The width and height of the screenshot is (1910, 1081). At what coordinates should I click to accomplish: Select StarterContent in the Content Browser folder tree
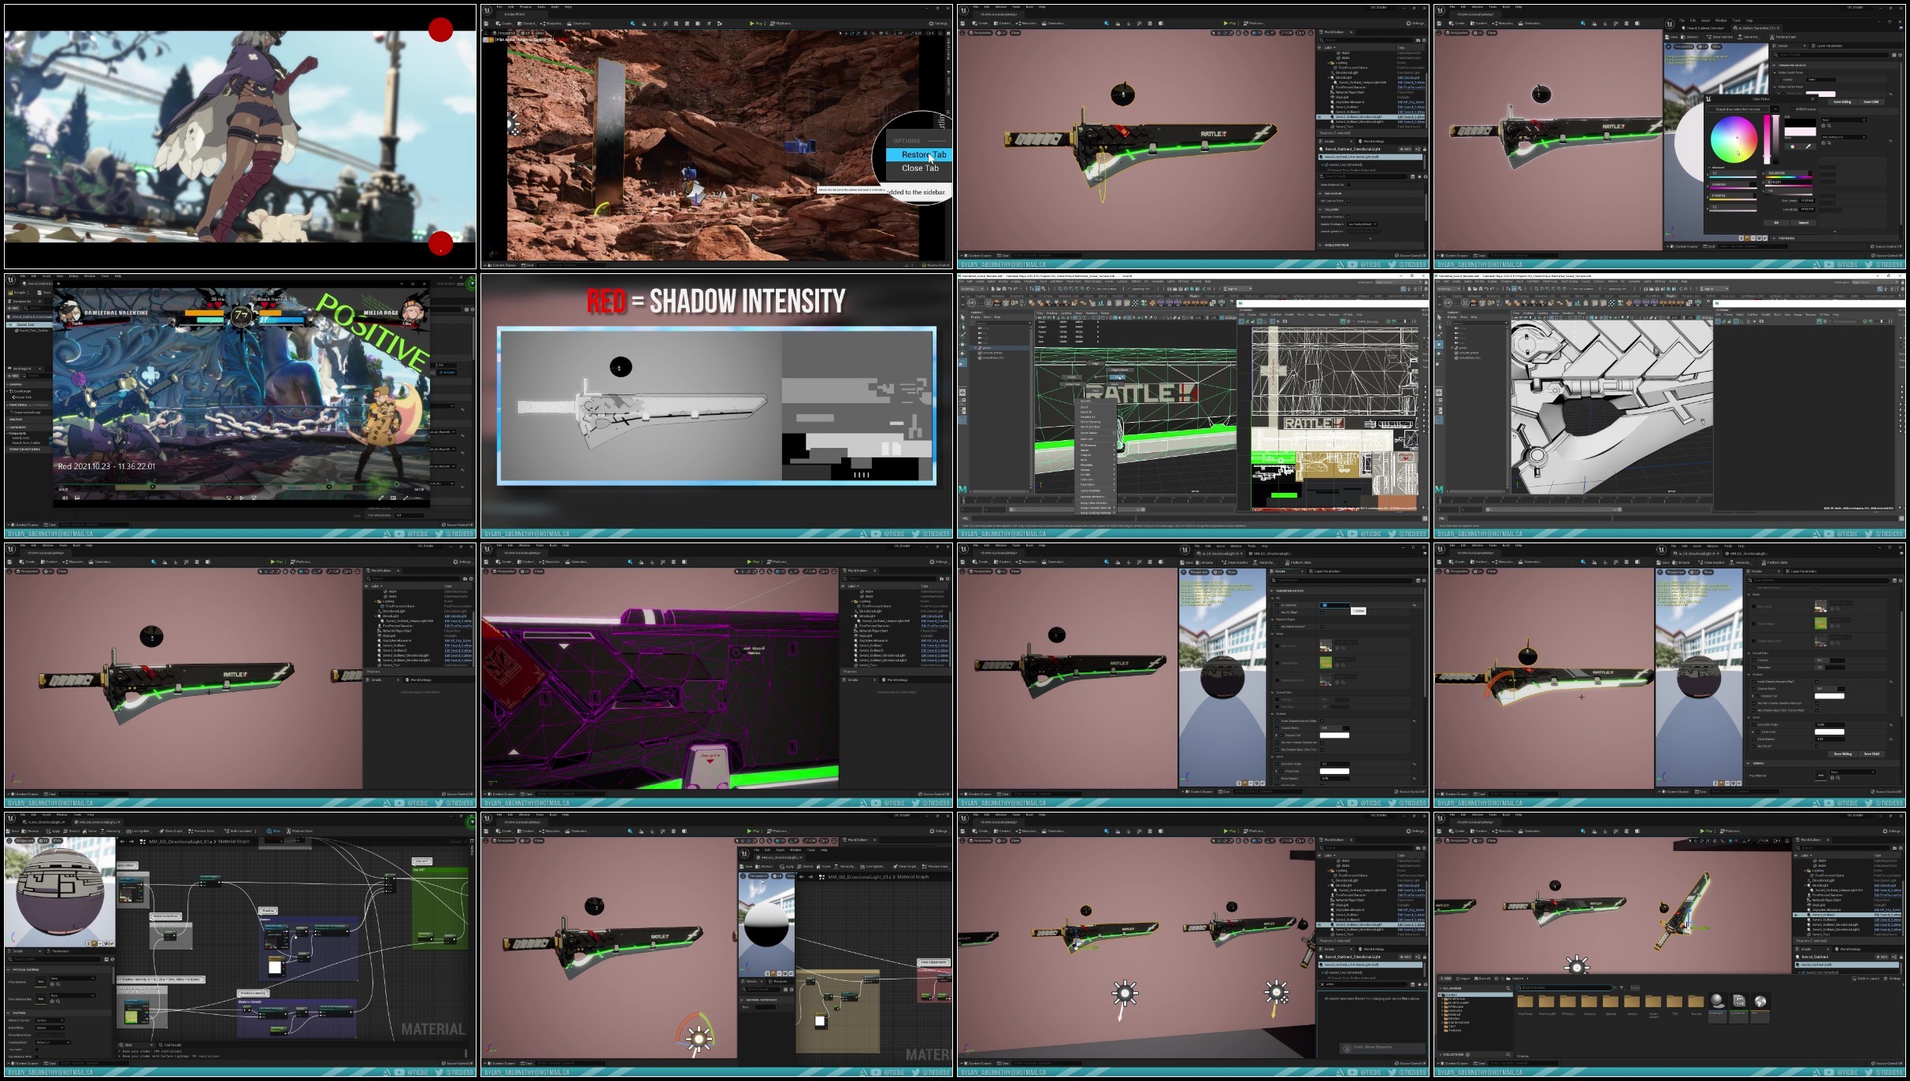[x=1459, y=1023]
